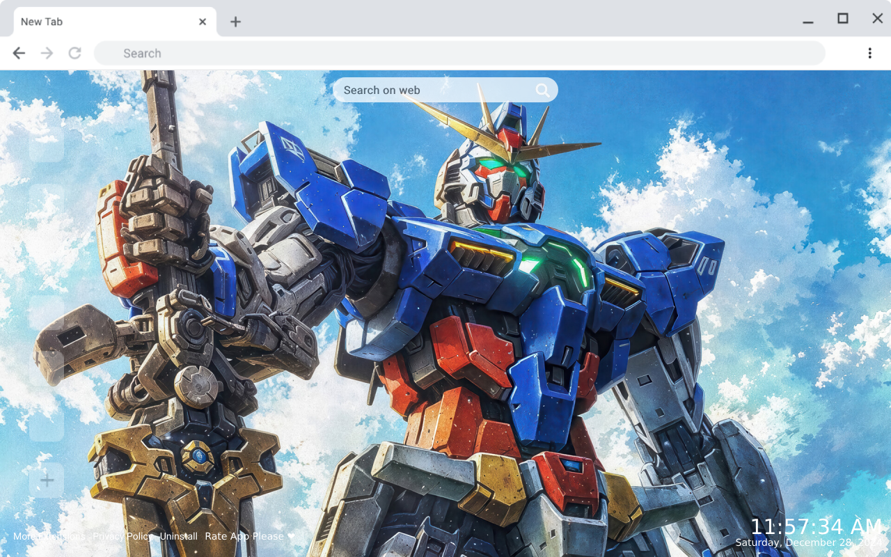This screenshot has height=557, width=891.
Task: Click the magnifier icon in web search box
Action: tap(543, 90)
